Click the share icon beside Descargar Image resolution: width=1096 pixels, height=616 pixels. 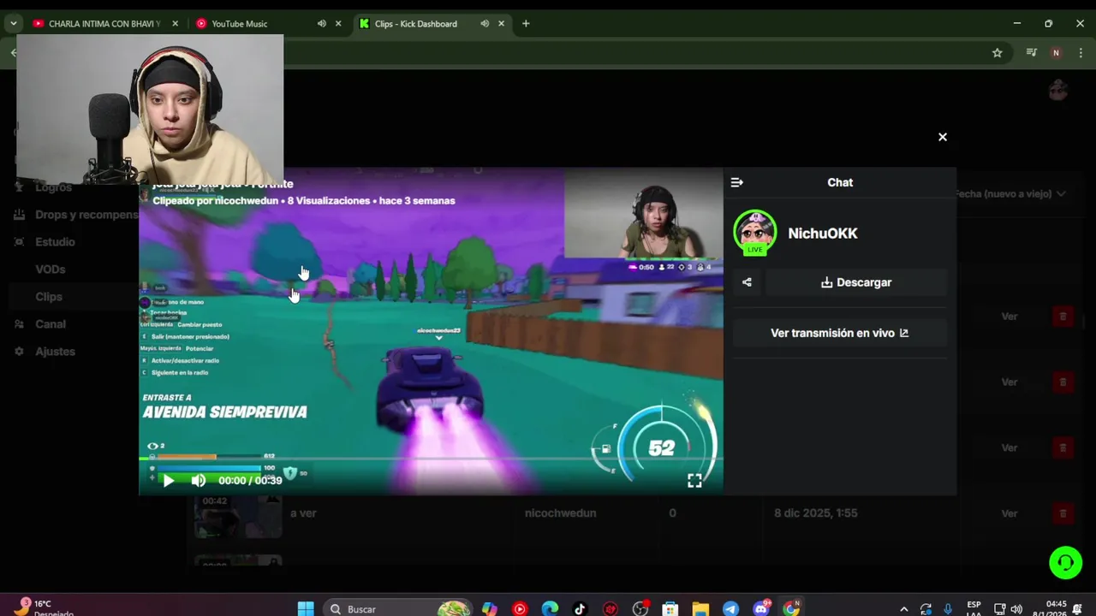coord(747,282)
